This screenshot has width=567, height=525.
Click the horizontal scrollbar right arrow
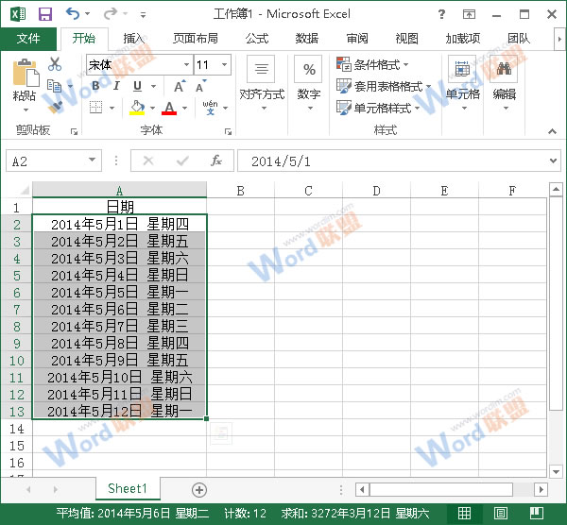(541, 490)
